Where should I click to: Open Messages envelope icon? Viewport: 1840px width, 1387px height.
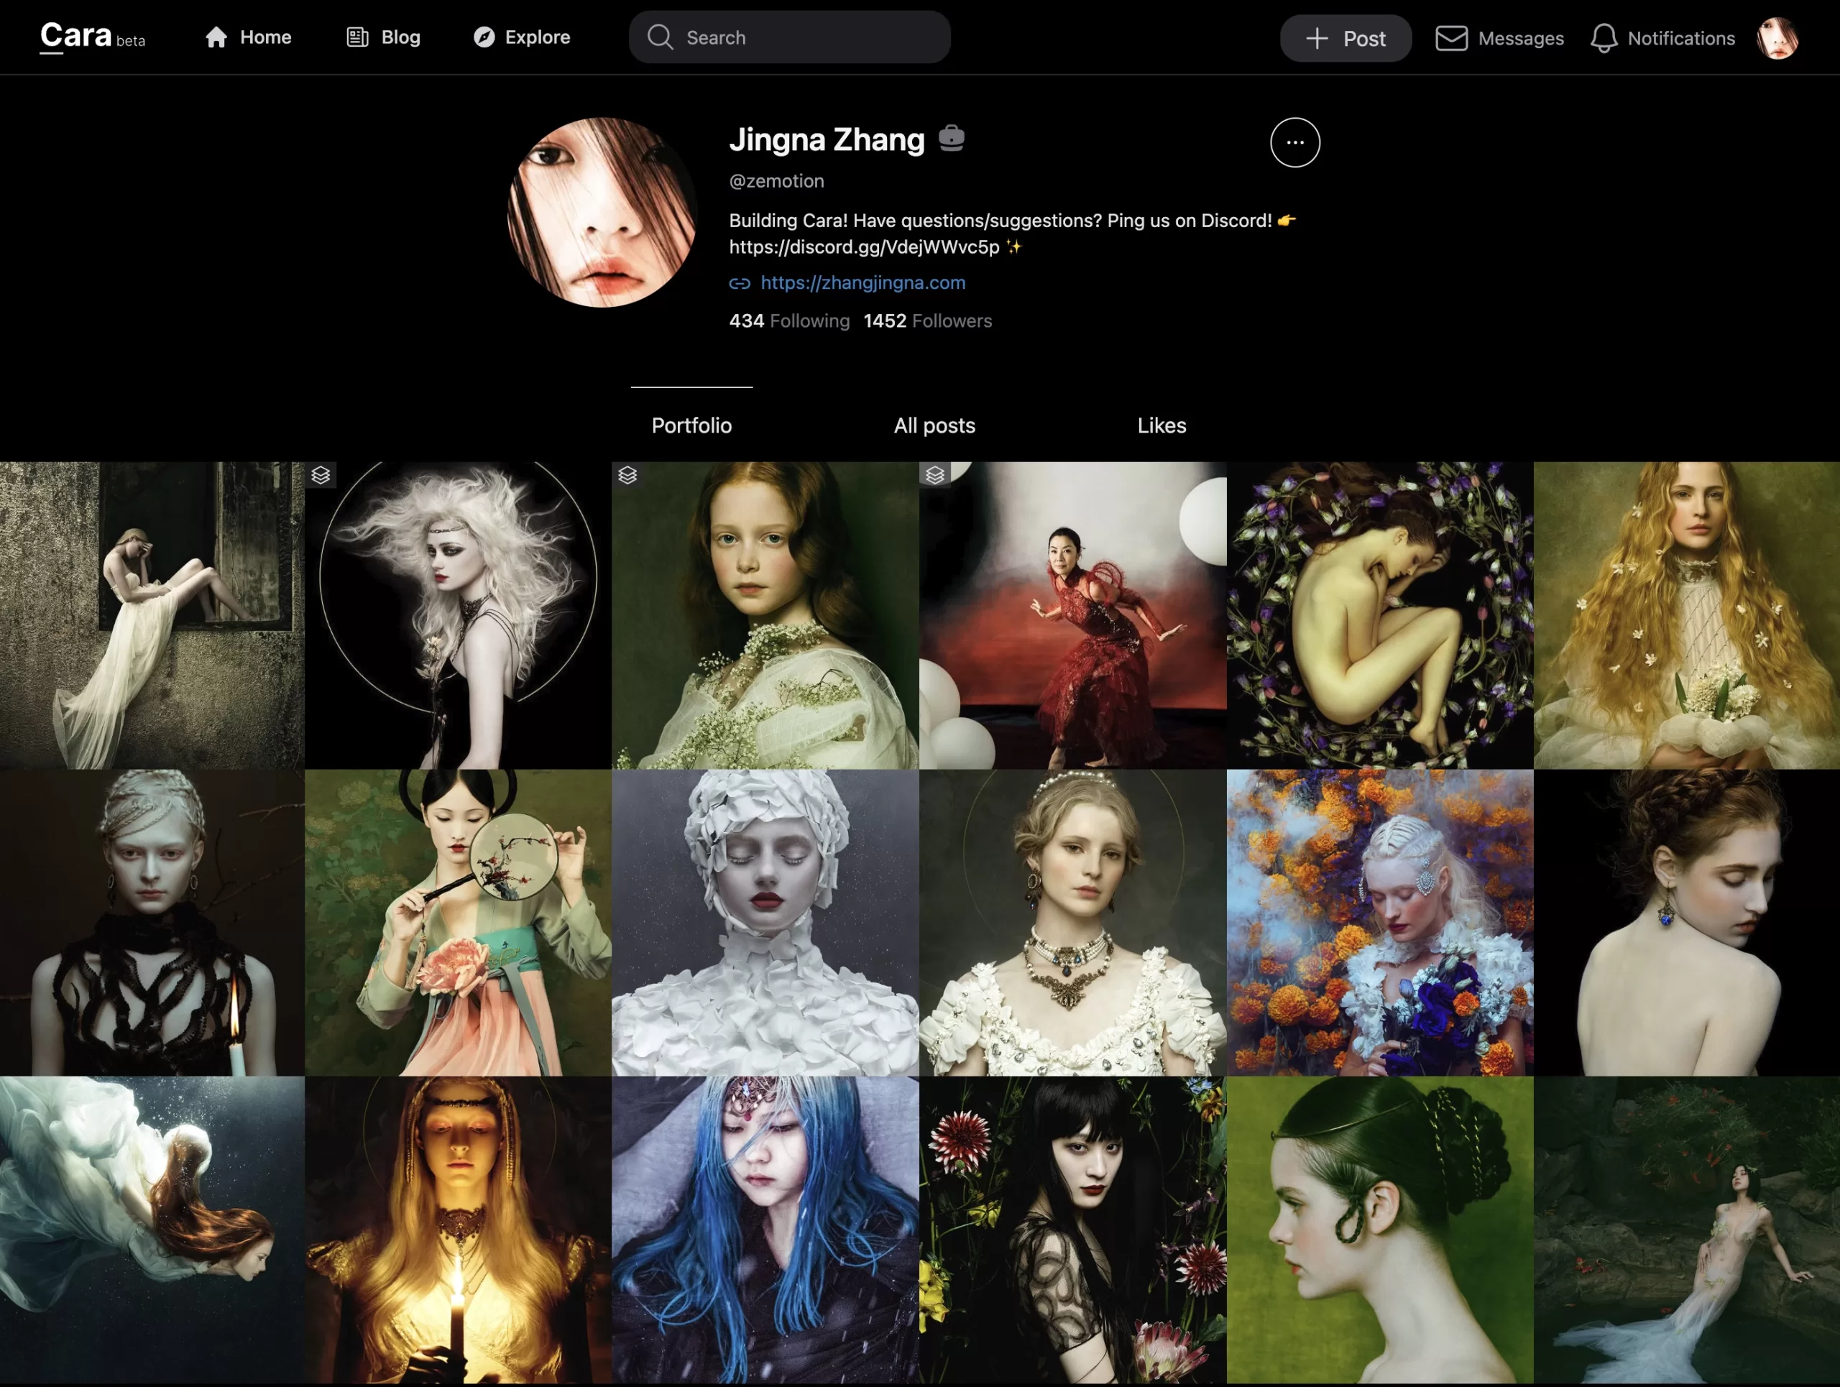point(1452,38)
